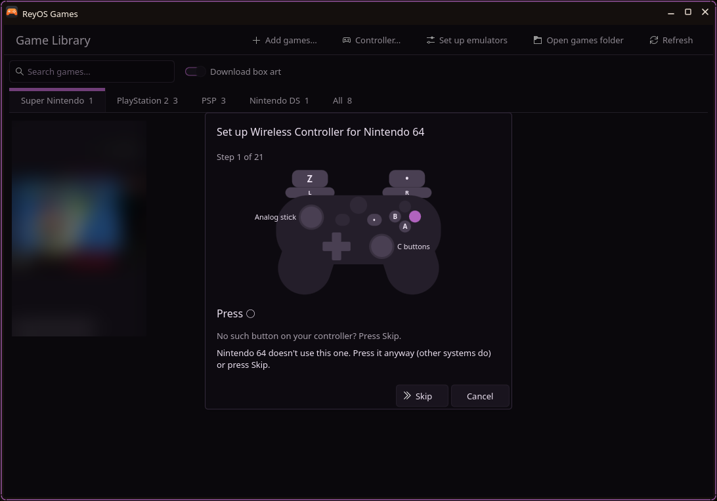
Task: Skip this controller mapping step
Action: pyautogui.click(x=422, y=396)
